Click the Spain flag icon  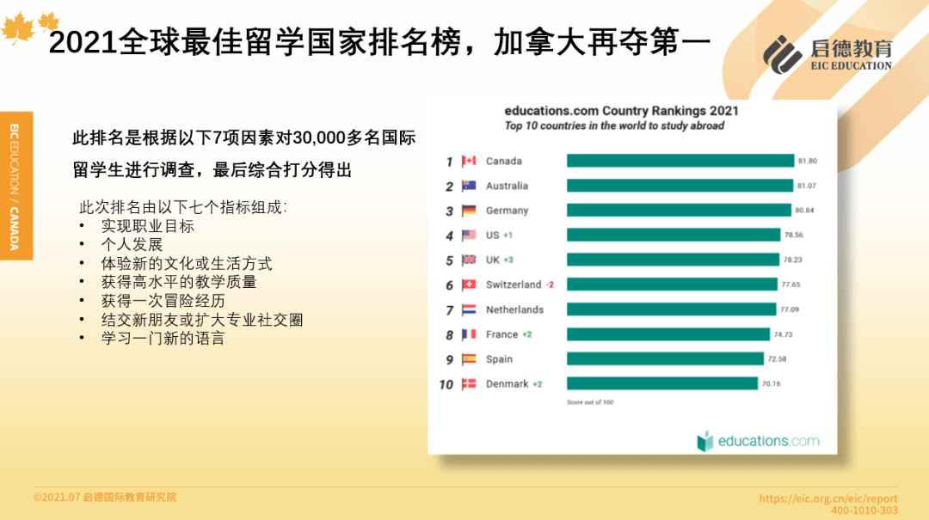469,359
